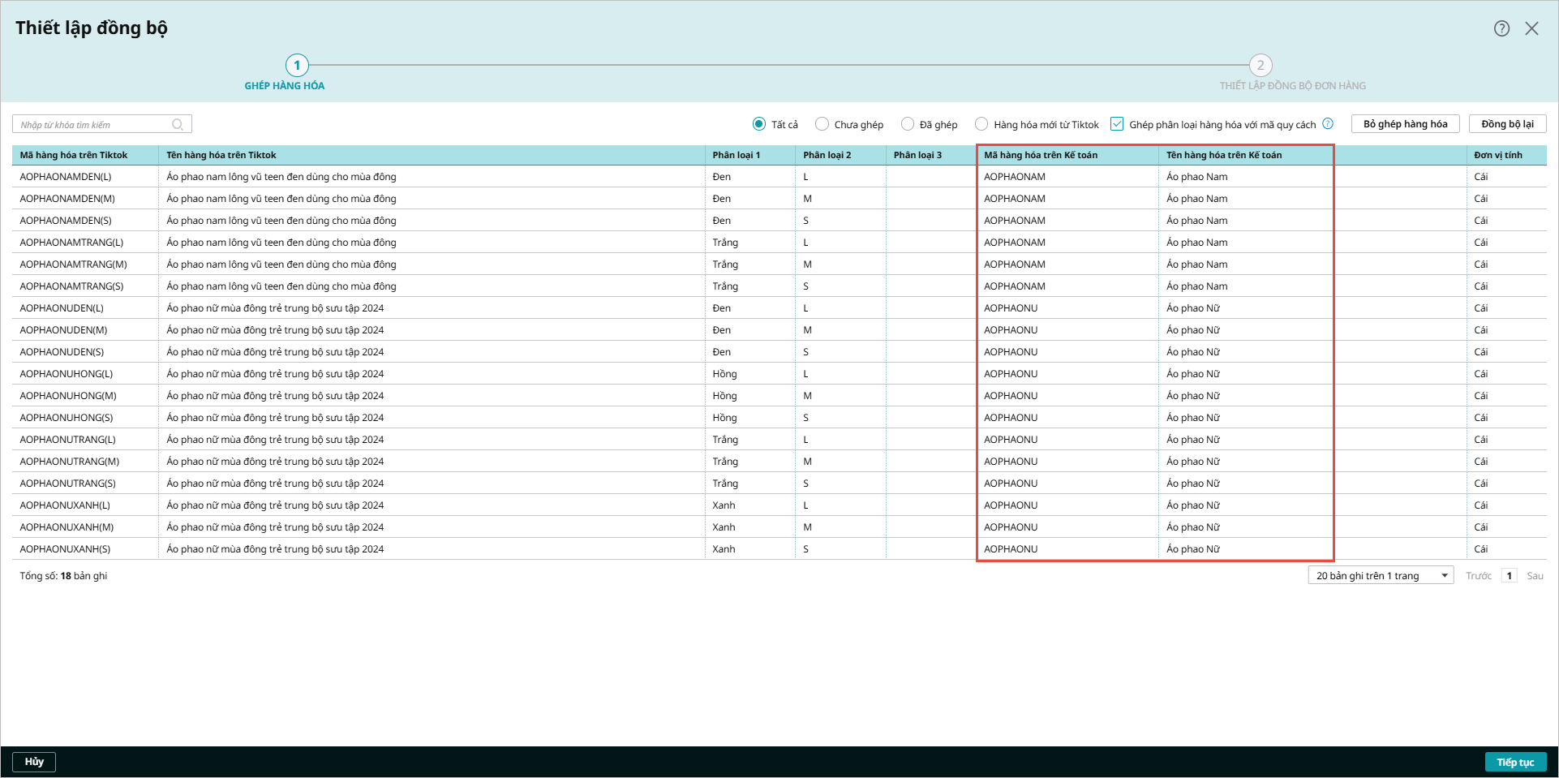
Task: Go to step 2 Thiết lập đồng bộ đơn hàng
Action: [x=1261, y=65]
